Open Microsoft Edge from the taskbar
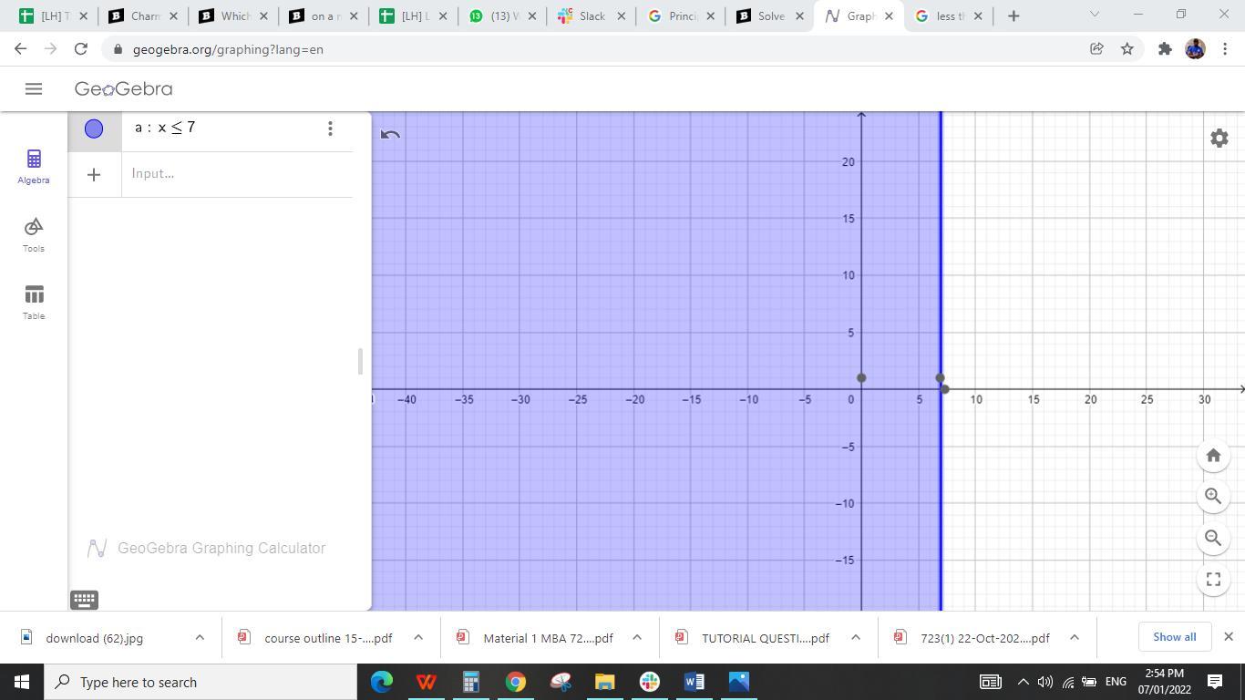Viewport: 1245px width, 700px height. [x=382, y=682]
